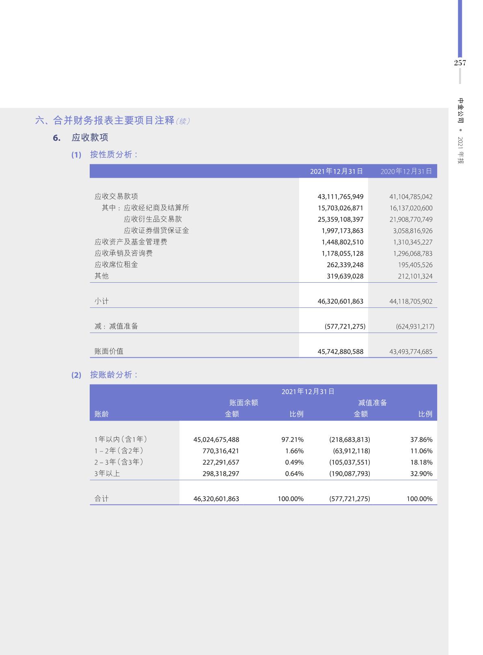Click the 应收衍生品交易款 row label

pos(153,219)
